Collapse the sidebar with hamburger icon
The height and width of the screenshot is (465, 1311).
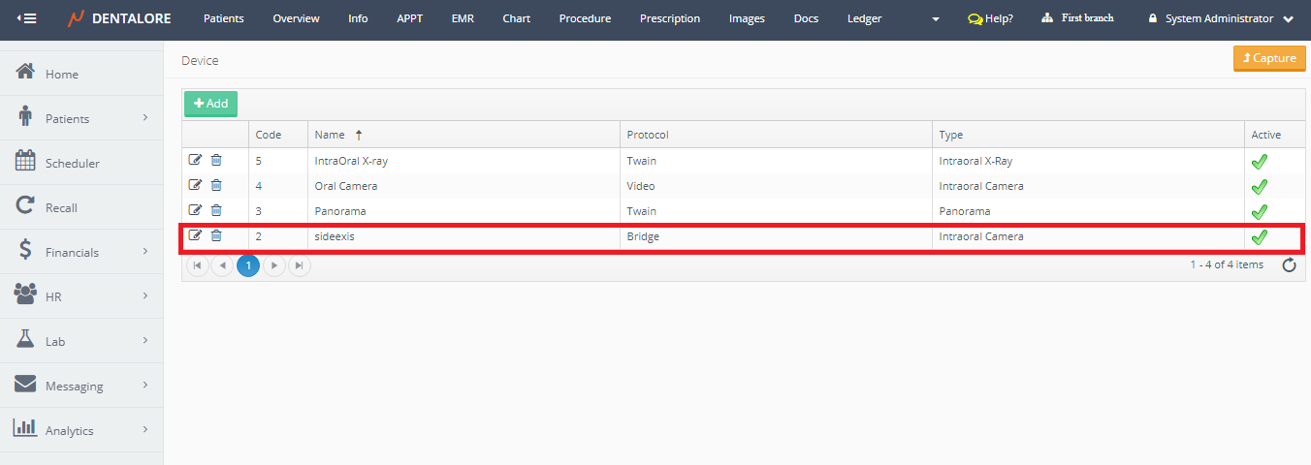pos(26,18)
